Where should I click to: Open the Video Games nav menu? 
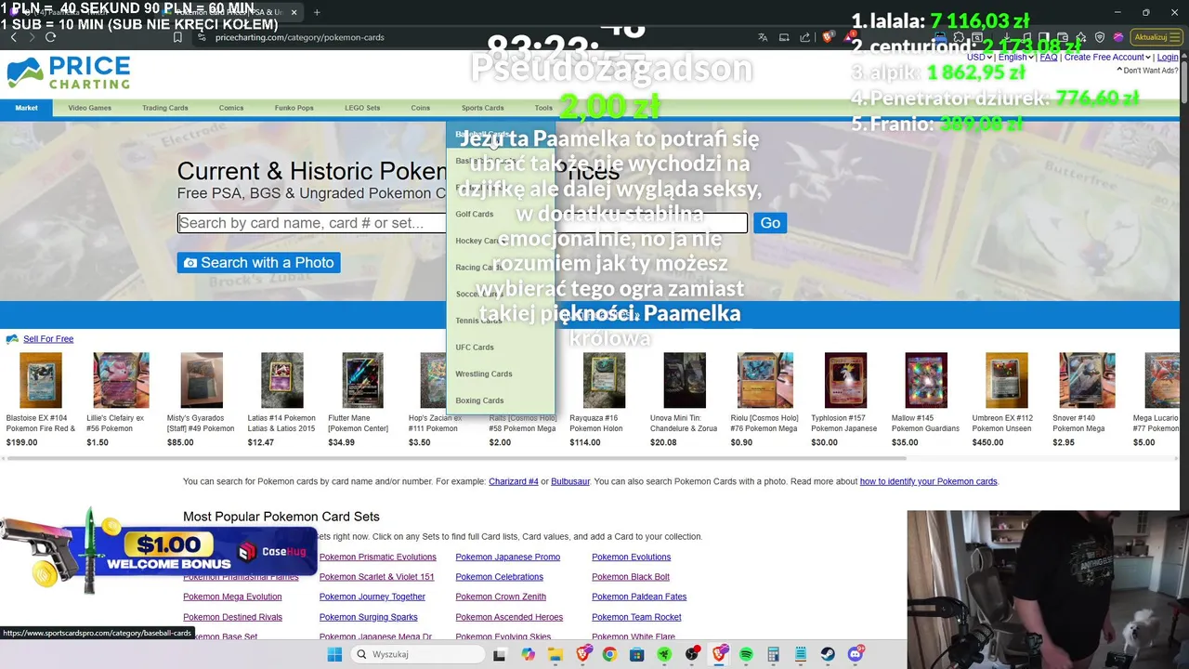point(89,108)
